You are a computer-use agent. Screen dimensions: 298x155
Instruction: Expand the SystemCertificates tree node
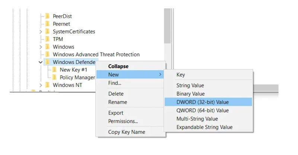pos(41,32)
